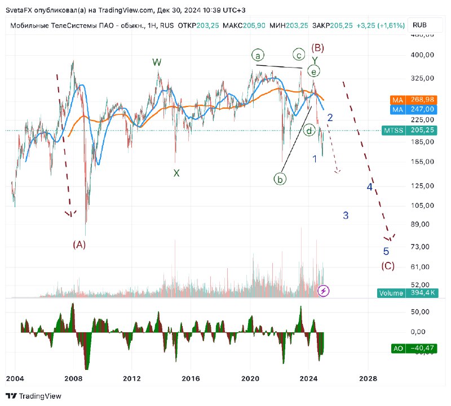The image size is (451, 406).
Task: Click the blue wave number 1
Action: [315, 159]
